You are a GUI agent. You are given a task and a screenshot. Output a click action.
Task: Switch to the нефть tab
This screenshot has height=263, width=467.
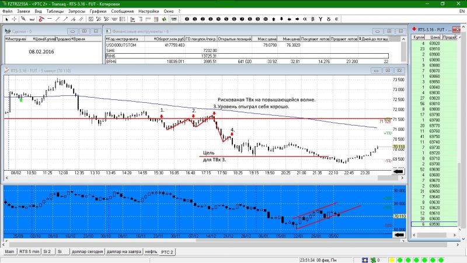[x=151, y=252]
